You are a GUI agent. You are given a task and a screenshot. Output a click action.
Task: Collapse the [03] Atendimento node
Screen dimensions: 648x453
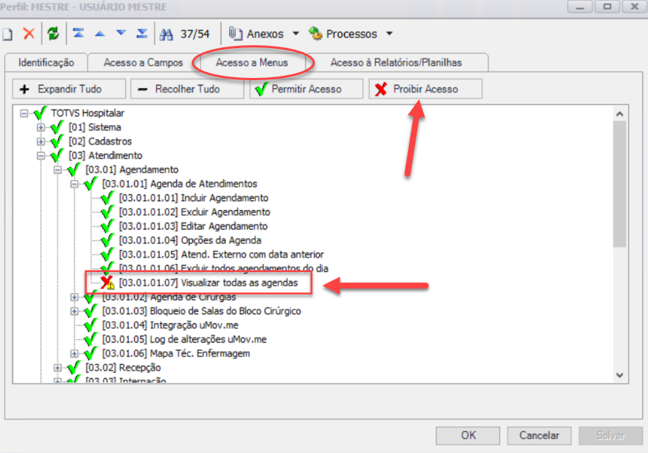41,155
